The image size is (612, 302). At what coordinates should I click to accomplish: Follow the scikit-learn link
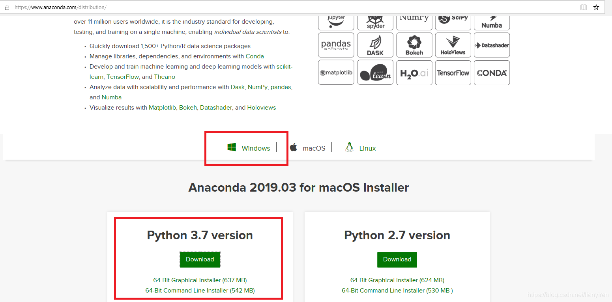284,67
